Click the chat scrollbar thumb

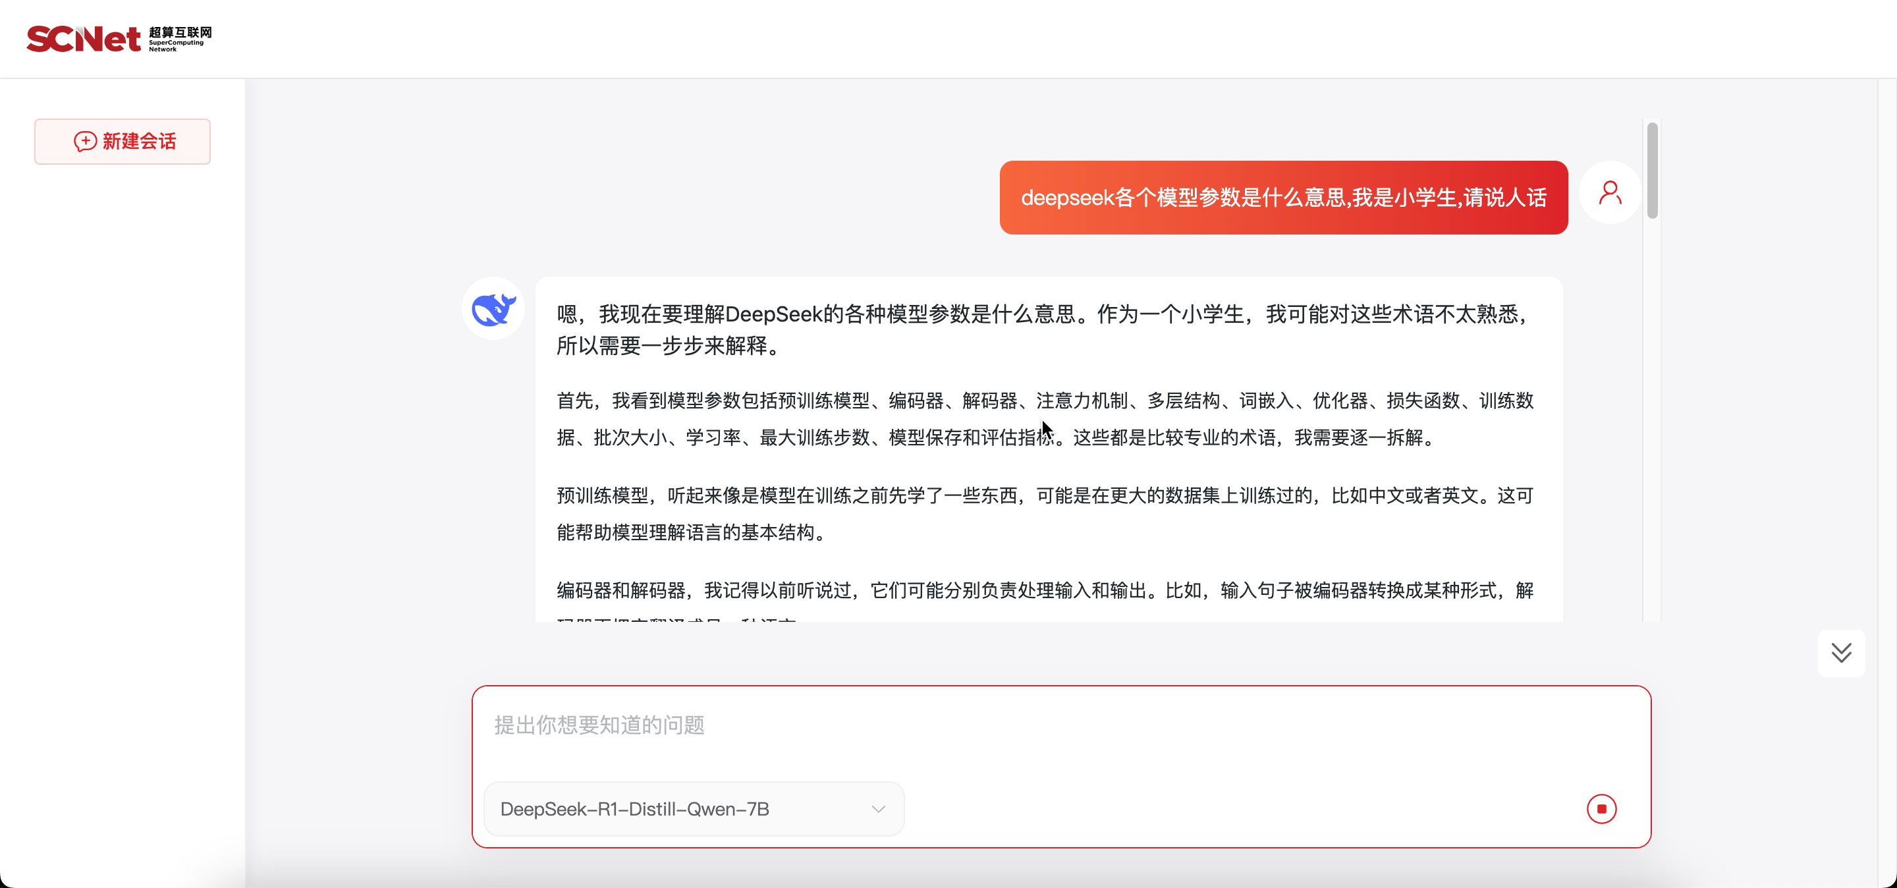point(1652,171)
